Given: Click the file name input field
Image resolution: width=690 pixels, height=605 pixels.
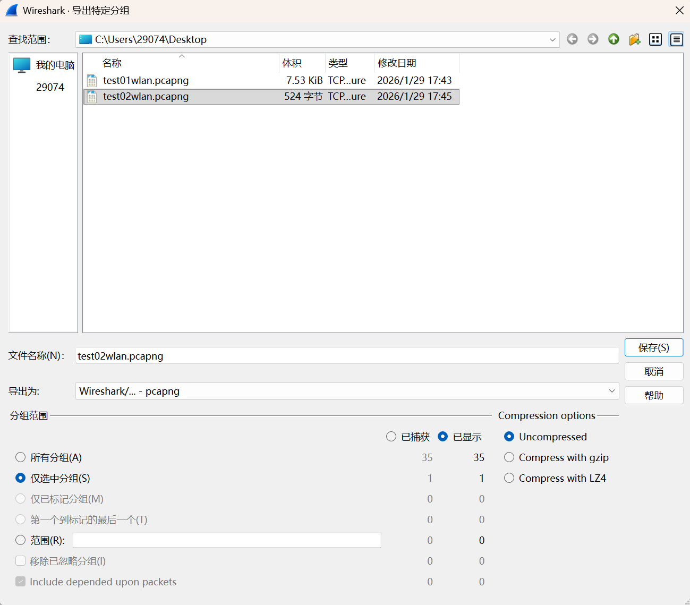Looking at the screenshot, I should pyautogui.click(x=347, y=356).
